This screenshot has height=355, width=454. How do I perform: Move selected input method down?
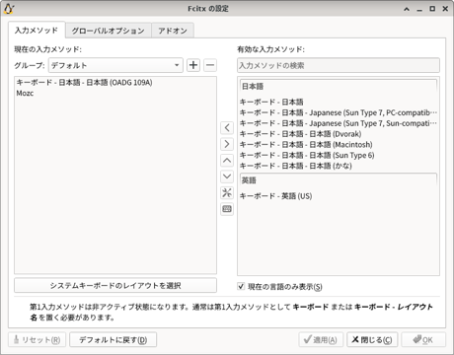tap(227, 177)
